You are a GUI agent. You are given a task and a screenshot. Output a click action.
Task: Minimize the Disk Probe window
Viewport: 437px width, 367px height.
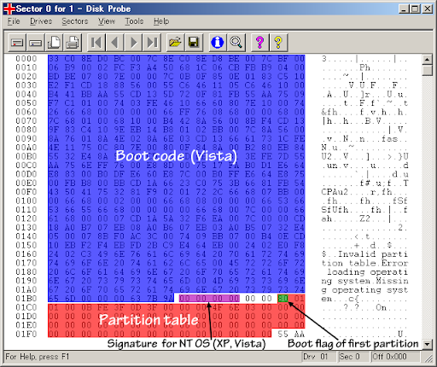tap(404, 9)
